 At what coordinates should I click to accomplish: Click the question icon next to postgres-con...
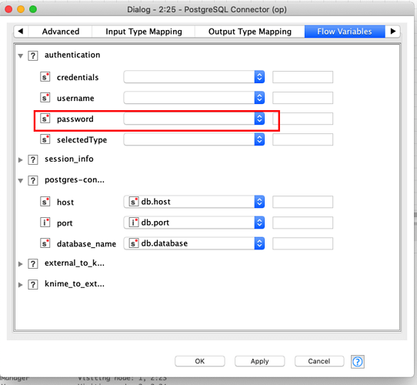33,181
